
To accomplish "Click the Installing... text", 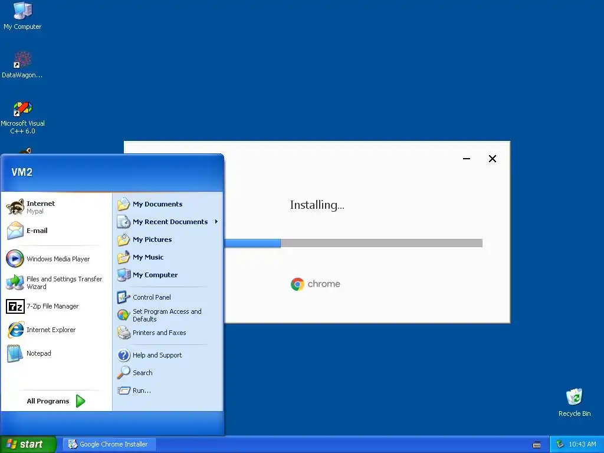I will click(317, 205).
